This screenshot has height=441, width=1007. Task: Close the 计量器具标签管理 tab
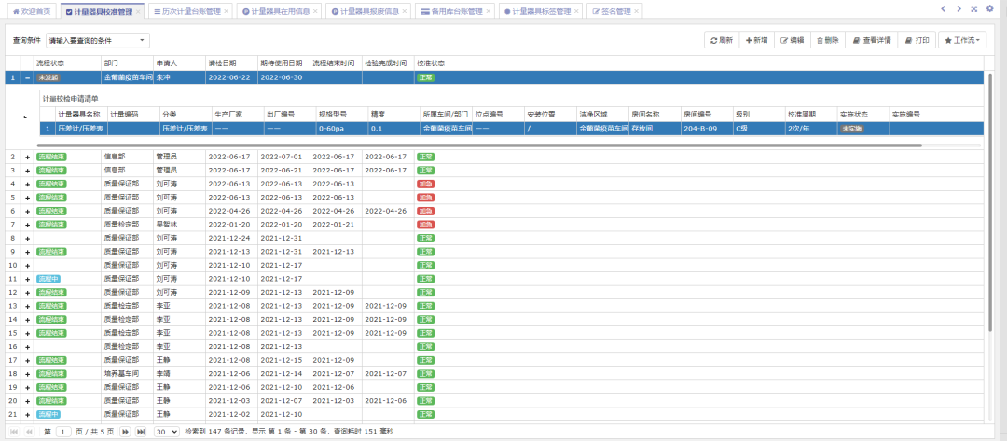pyautogui.click(x=576, y=11)
